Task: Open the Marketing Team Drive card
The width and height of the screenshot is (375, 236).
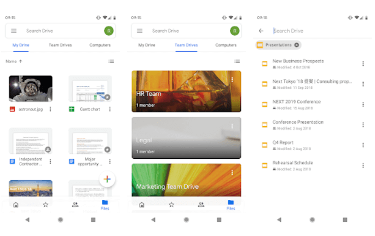Action: [186, 180]
